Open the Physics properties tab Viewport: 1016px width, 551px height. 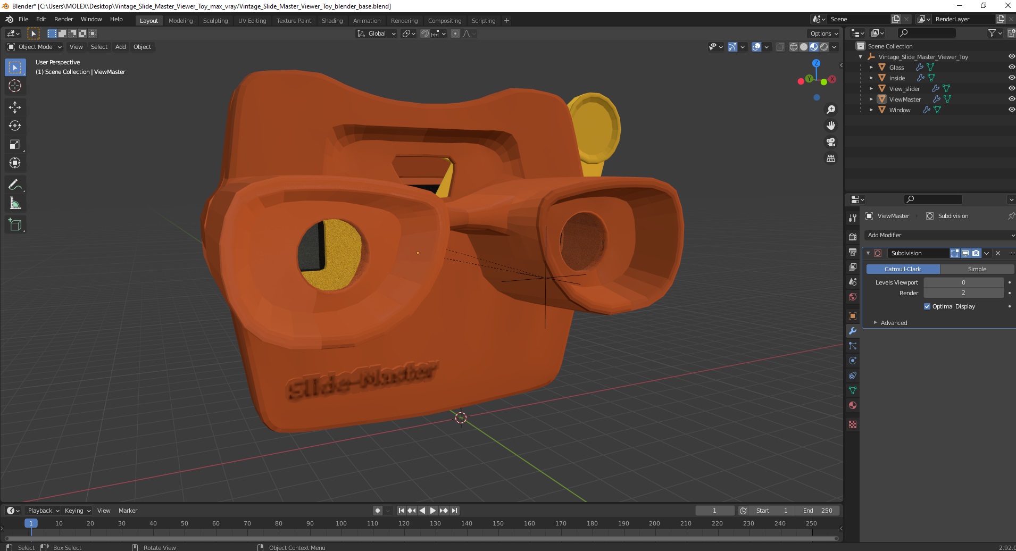click(853, 361)
